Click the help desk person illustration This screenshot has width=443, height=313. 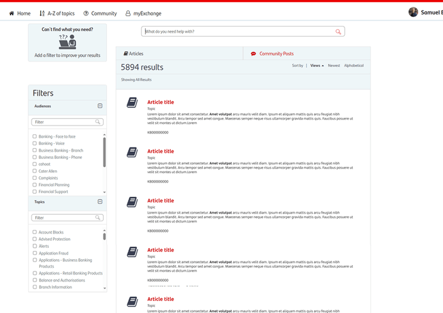pyautogui.click(x=68, y=42)
